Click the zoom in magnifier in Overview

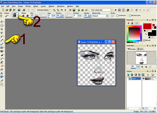[x=146, y=67]
